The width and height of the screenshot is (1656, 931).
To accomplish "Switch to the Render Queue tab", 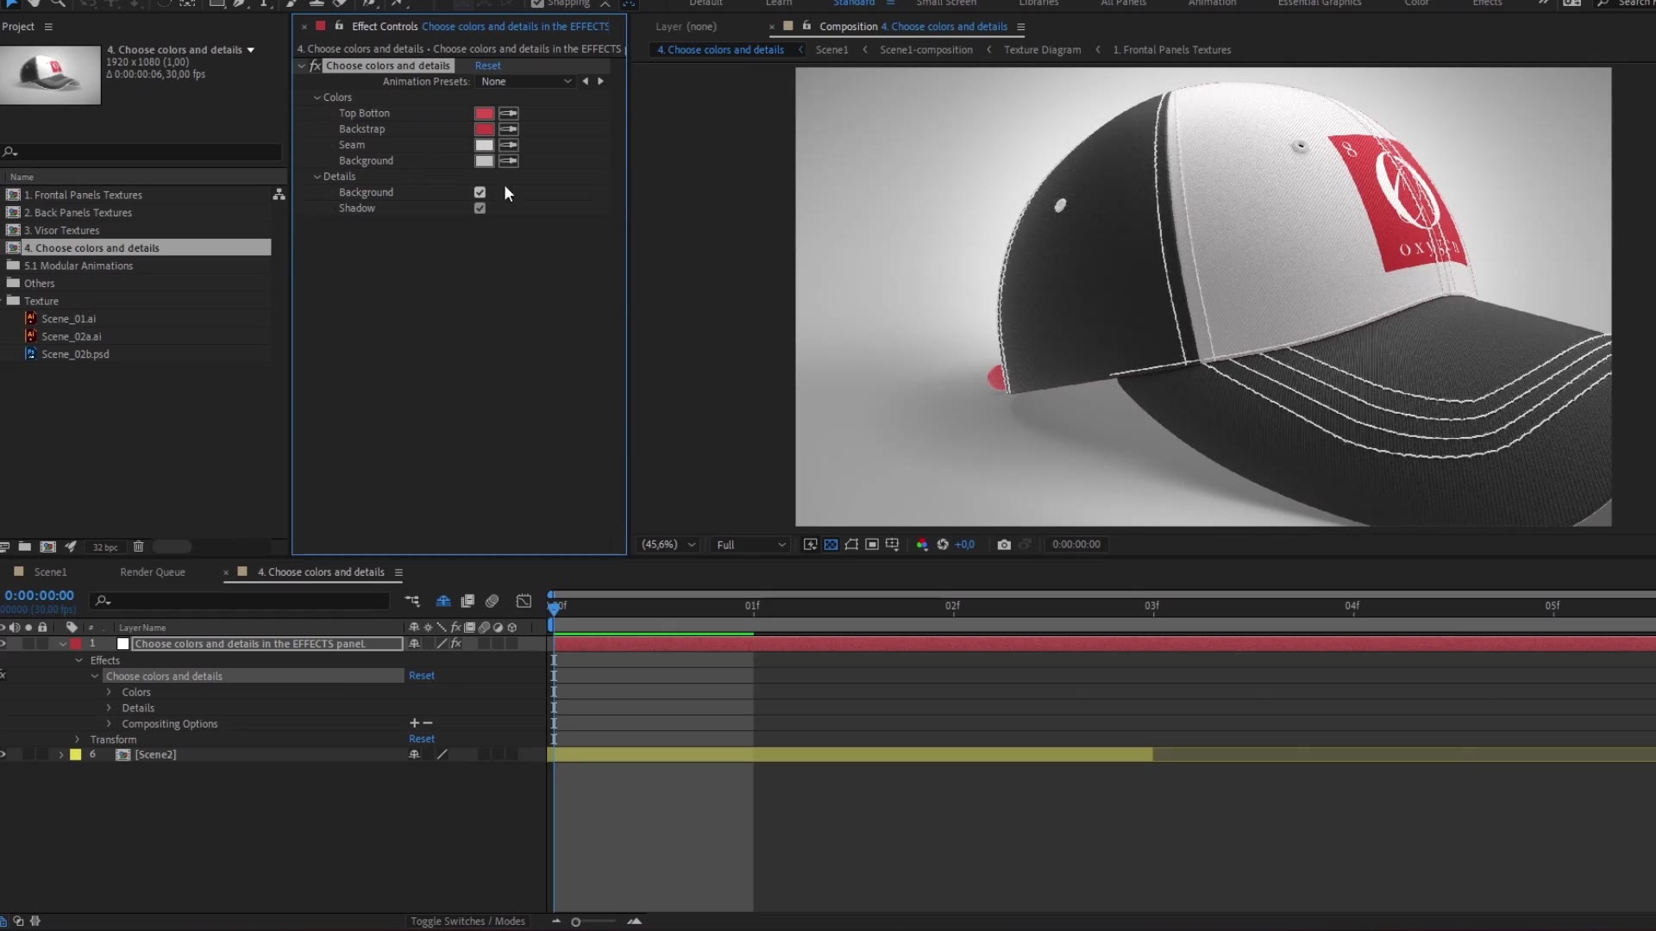I will [x=152, y=572].
